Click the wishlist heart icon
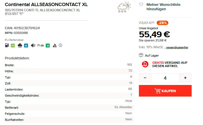The image size is (203, 125). [x=141, y=4]
